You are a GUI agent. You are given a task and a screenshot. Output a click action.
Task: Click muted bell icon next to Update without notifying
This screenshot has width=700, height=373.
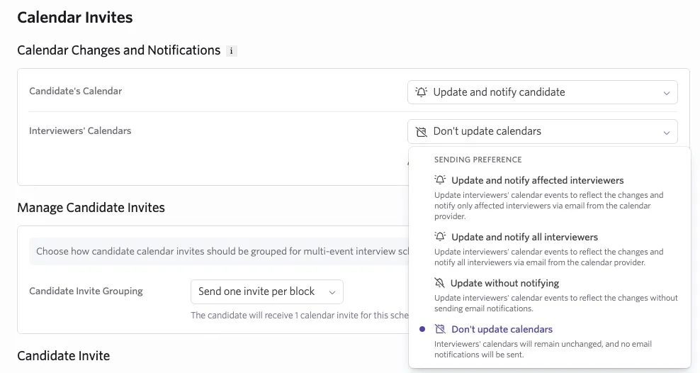pyautogui.click(x=440, y=283)
